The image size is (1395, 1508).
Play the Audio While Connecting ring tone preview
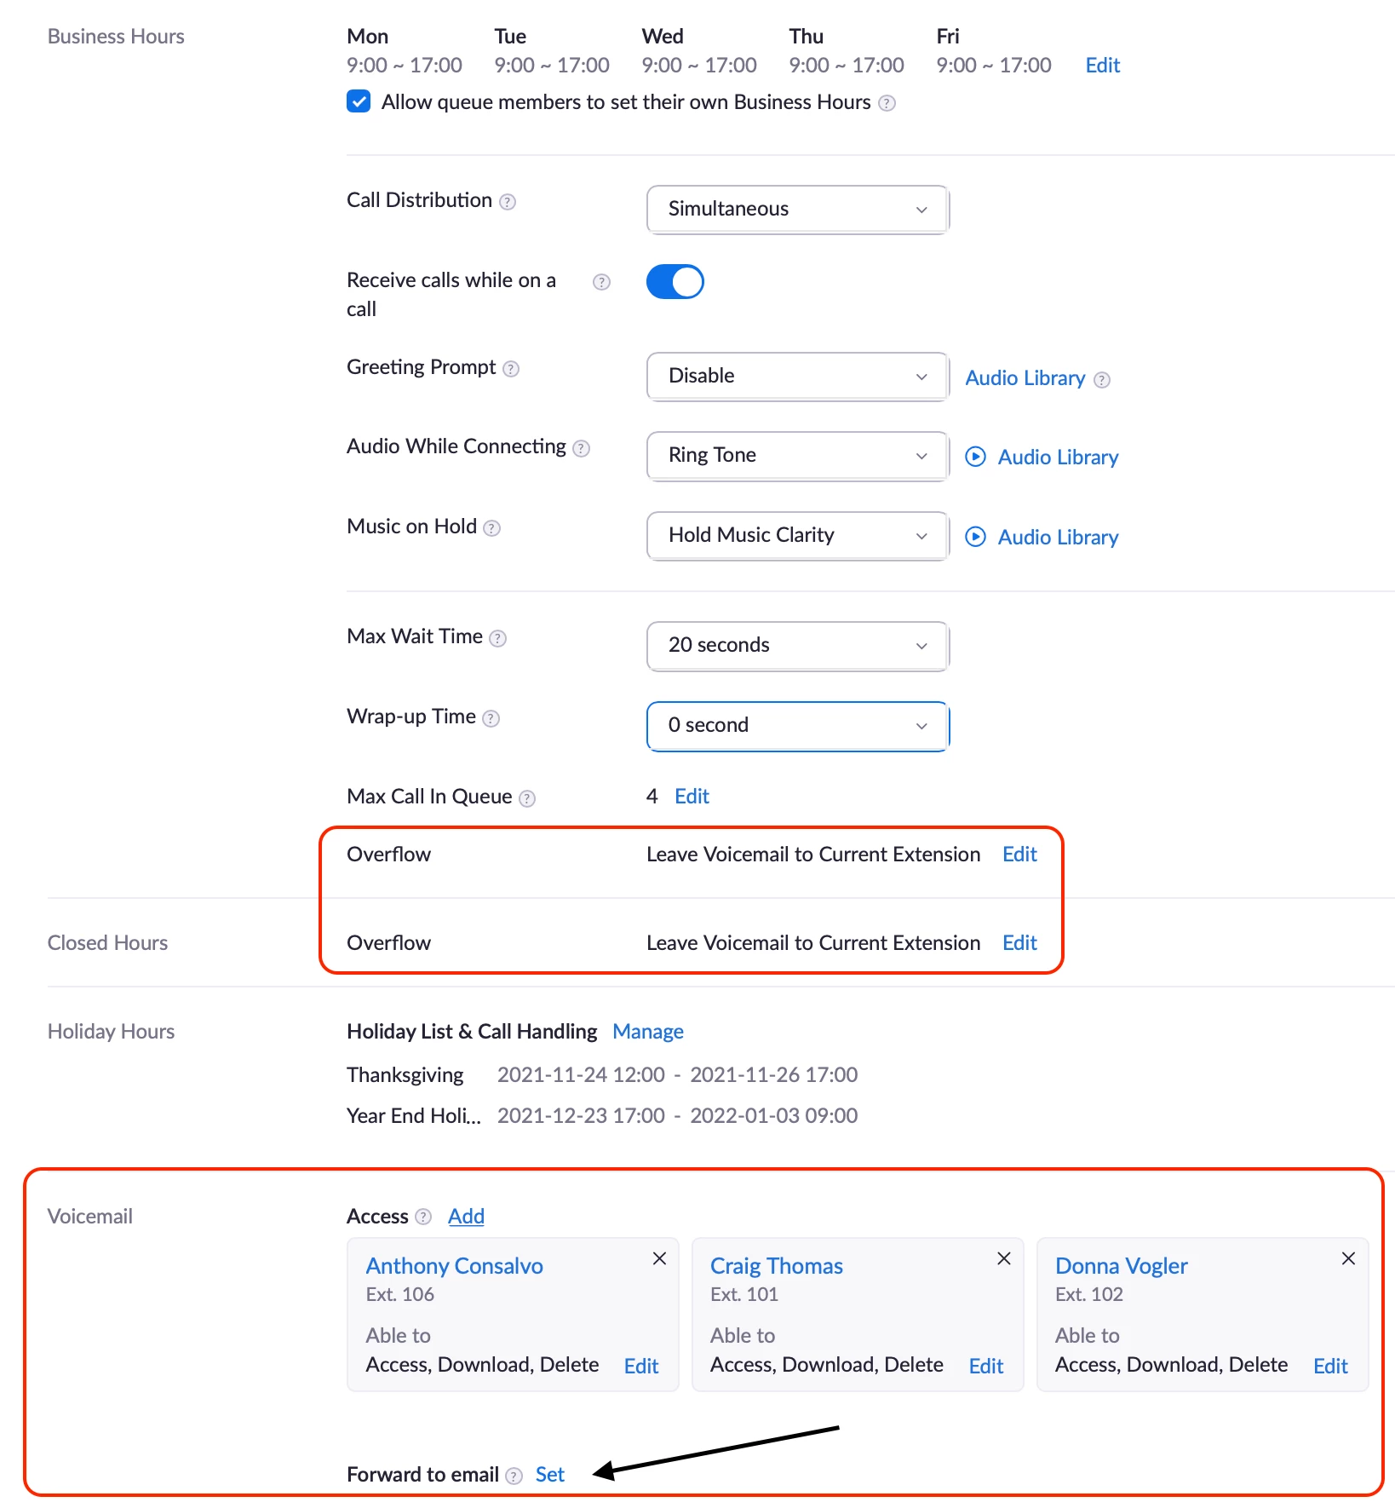975,457
